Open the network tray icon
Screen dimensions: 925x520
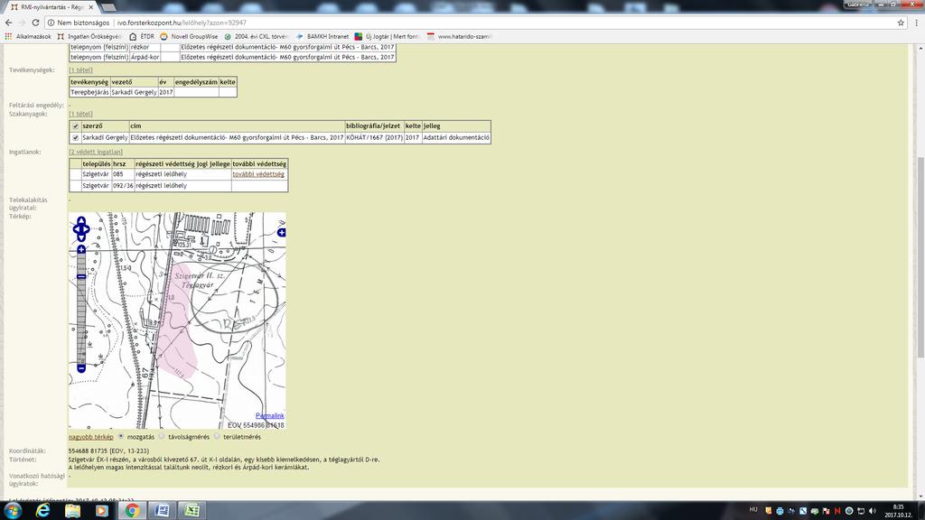861,511
